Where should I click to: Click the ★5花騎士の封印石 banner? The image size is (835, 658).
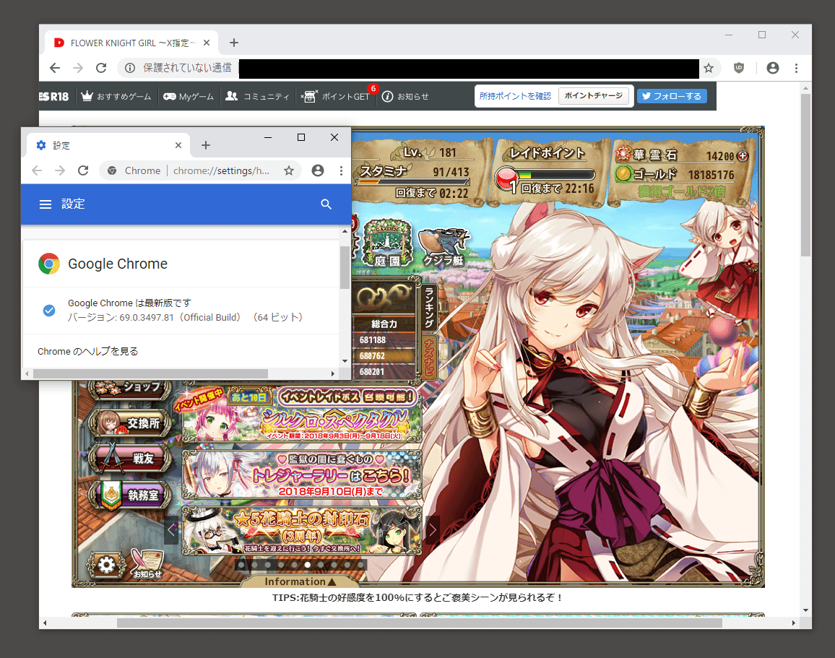(302, 532)
